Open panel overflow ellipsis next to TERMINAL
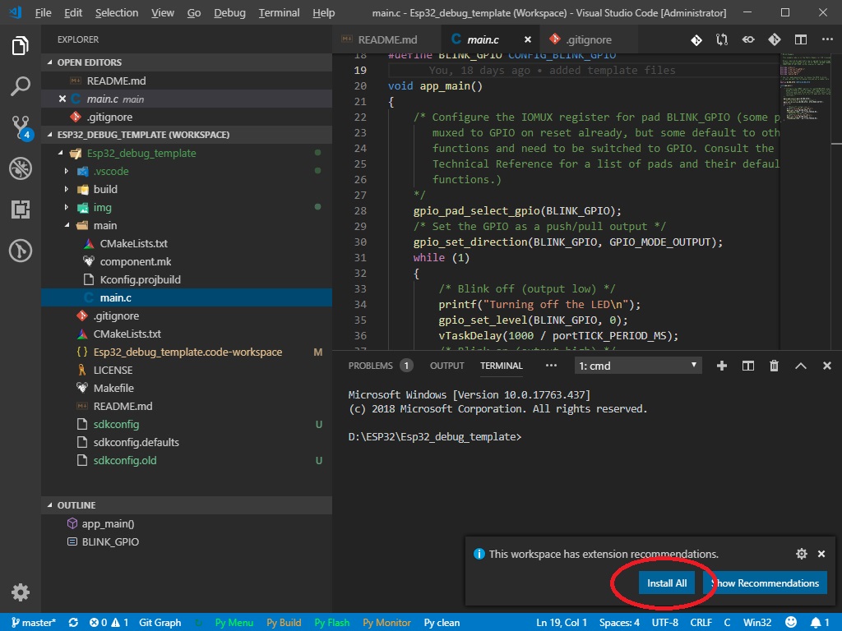Viewport: 842px width, 631px height. click(551, 366)
